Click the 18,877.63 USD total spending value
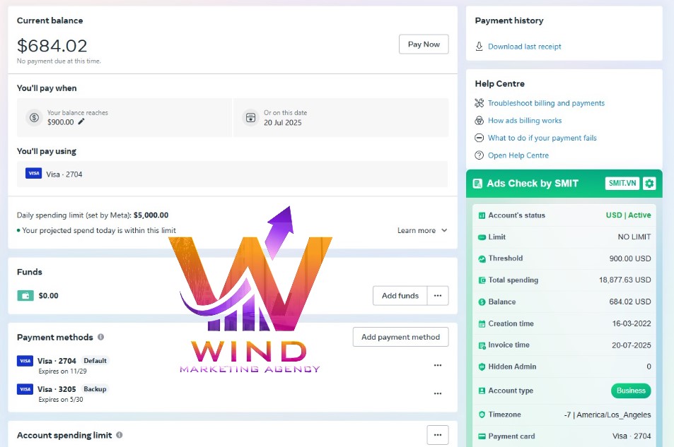Screen dimensions: 674x447 (624, 280)
